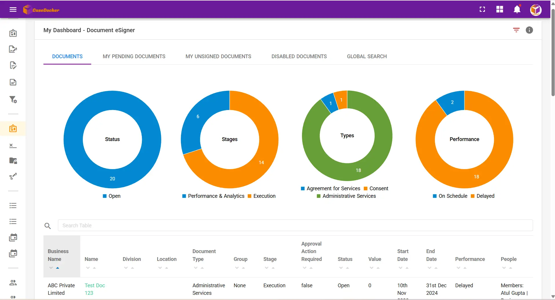Click the descending chevron under Group column
The width and height of the screenshot is (555, 300).
(237, 268)
